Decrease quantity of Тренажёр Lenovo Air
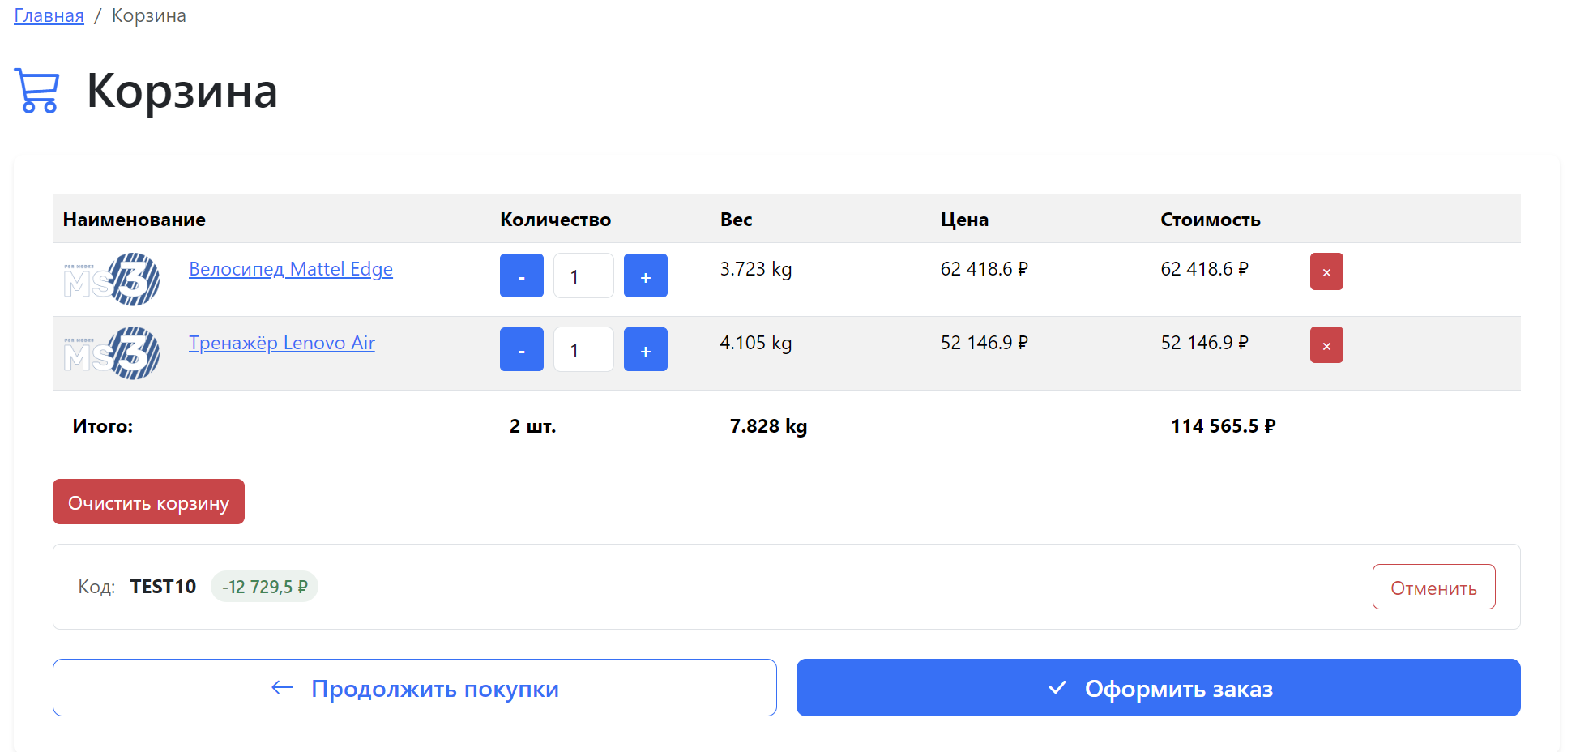The image size is (1576, 752). coord(521,350)
